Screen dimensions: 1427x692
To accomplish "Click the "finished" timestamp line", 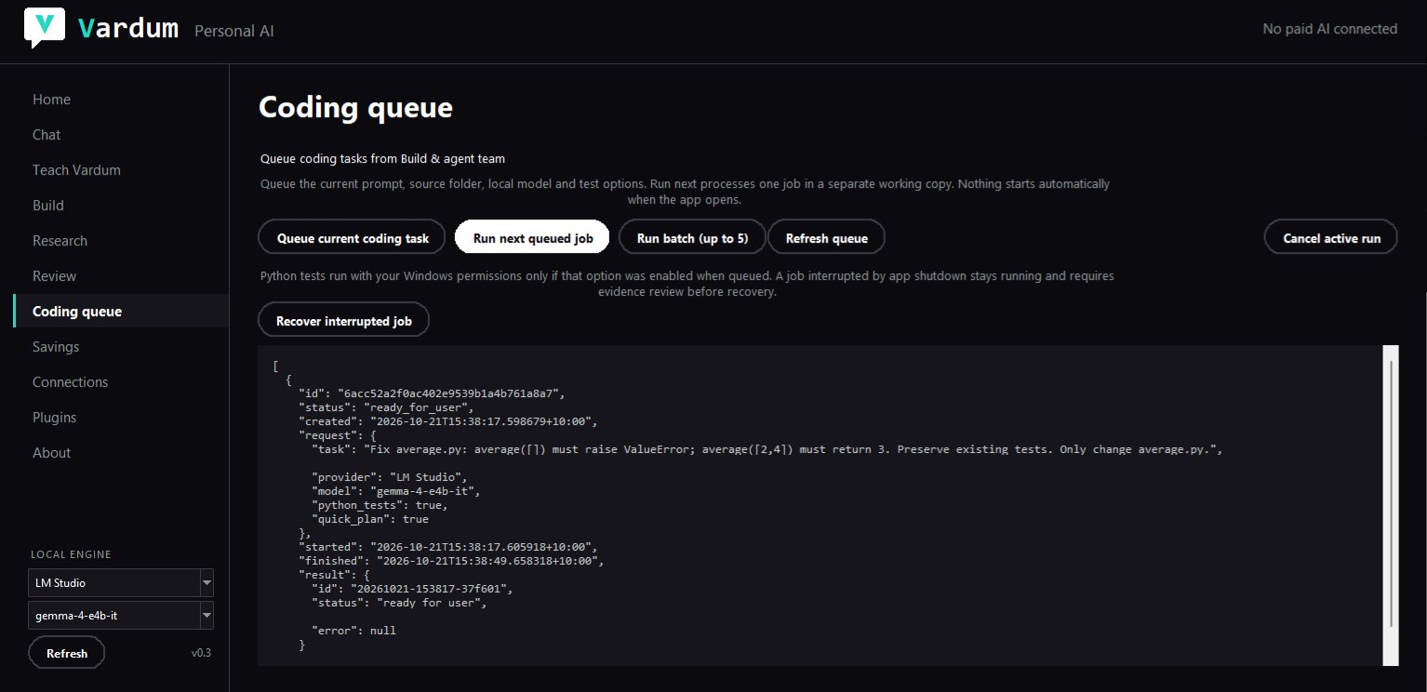I will point(451,561).
